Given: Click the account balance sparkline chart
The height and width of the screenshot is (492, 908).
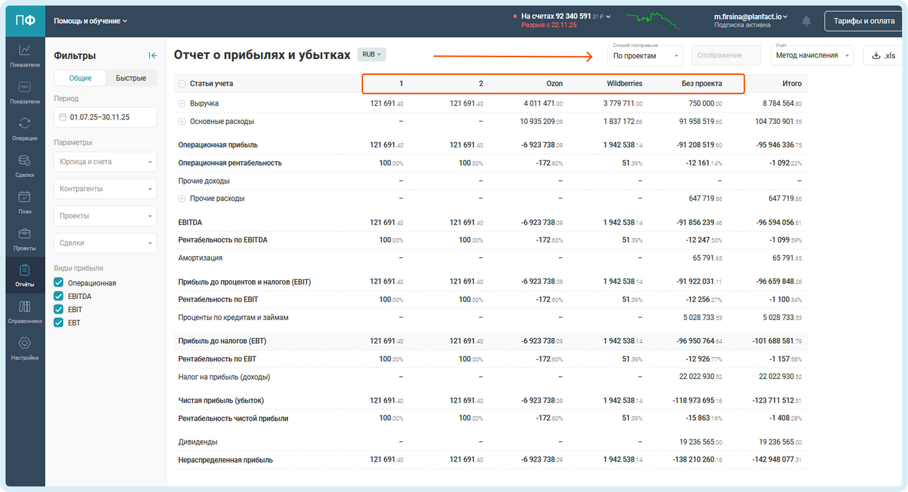Looking at the screenshot, I should pyautogui.click(x=652, y=20).
